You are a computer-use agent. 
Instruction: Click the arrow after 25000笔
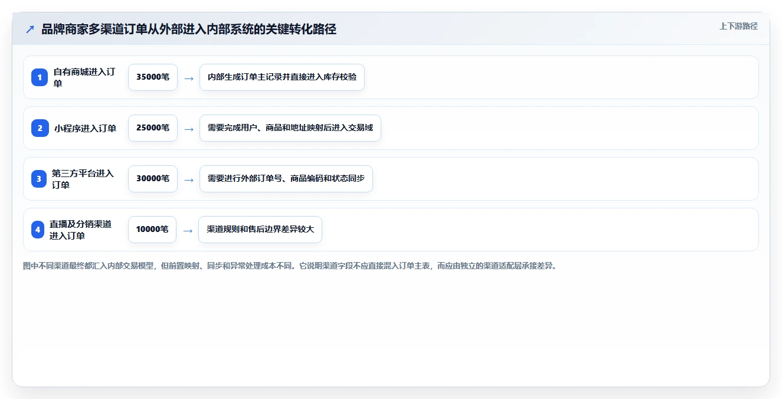(x=188, y=129)
